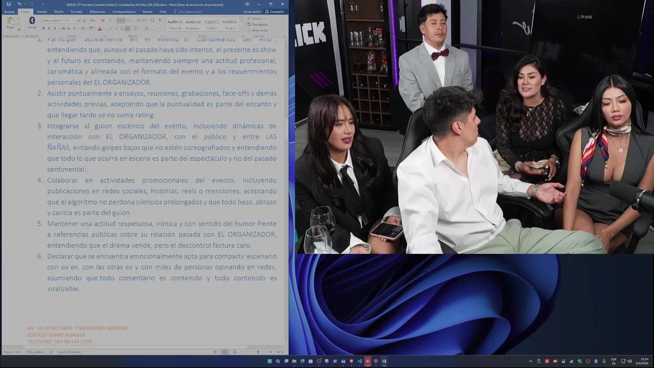Open Windows taskbar search
The image size is (654, 368).
(x=278, y=361)
